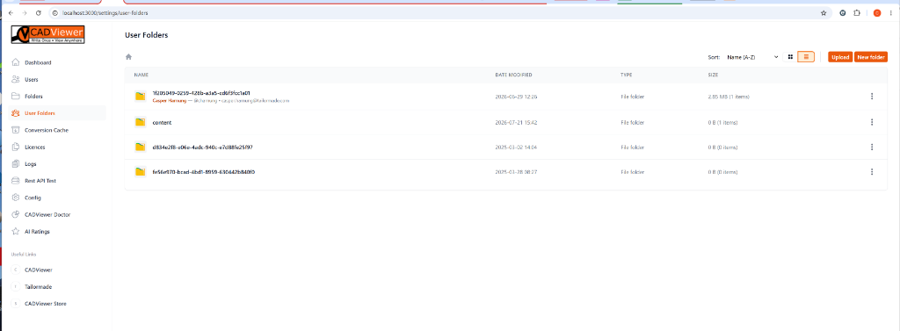This screenshot has height=331, width=900.
Task: Switch to list view layout
Action: [806, 57]
